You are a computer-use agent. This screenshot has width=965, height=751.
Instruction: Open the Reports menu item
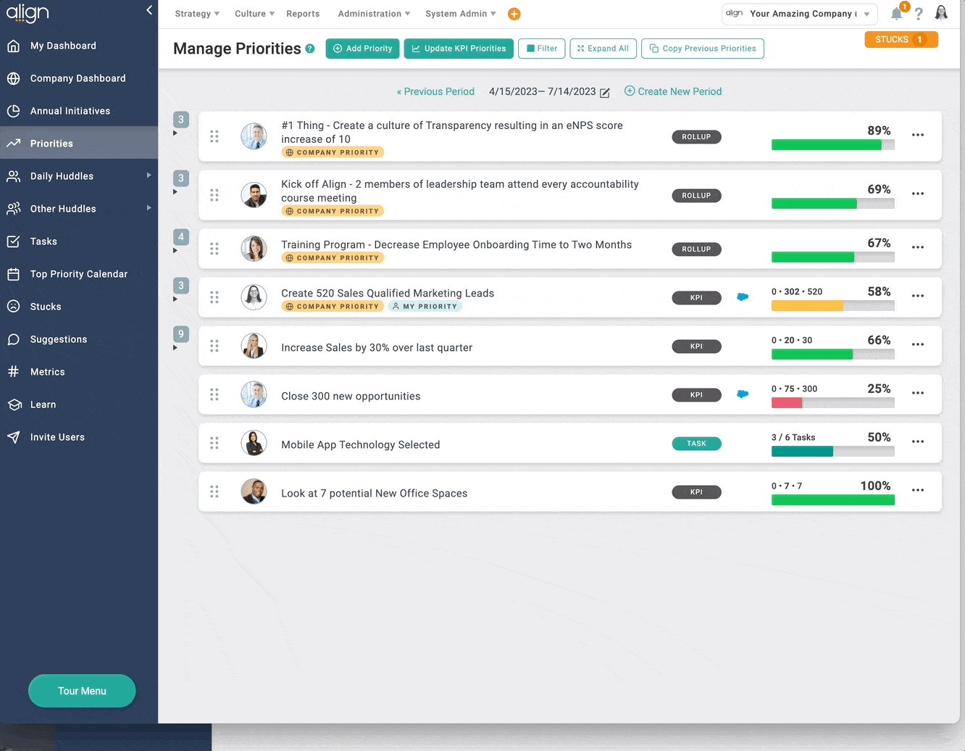303,14
